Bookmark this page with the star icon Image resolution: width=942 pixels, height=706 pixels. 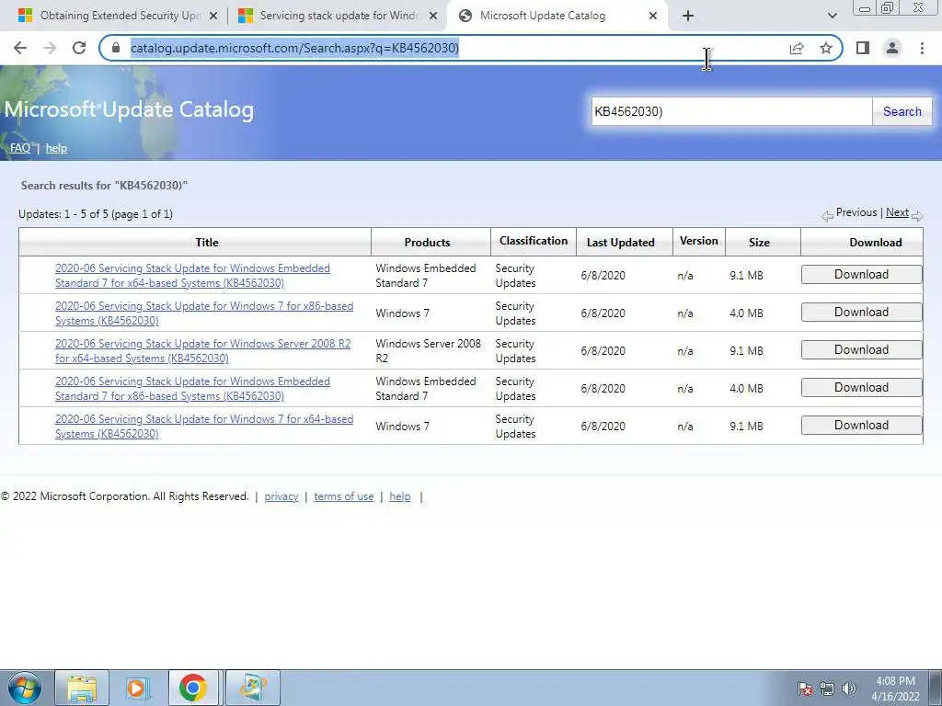click(x=826, y=48)
